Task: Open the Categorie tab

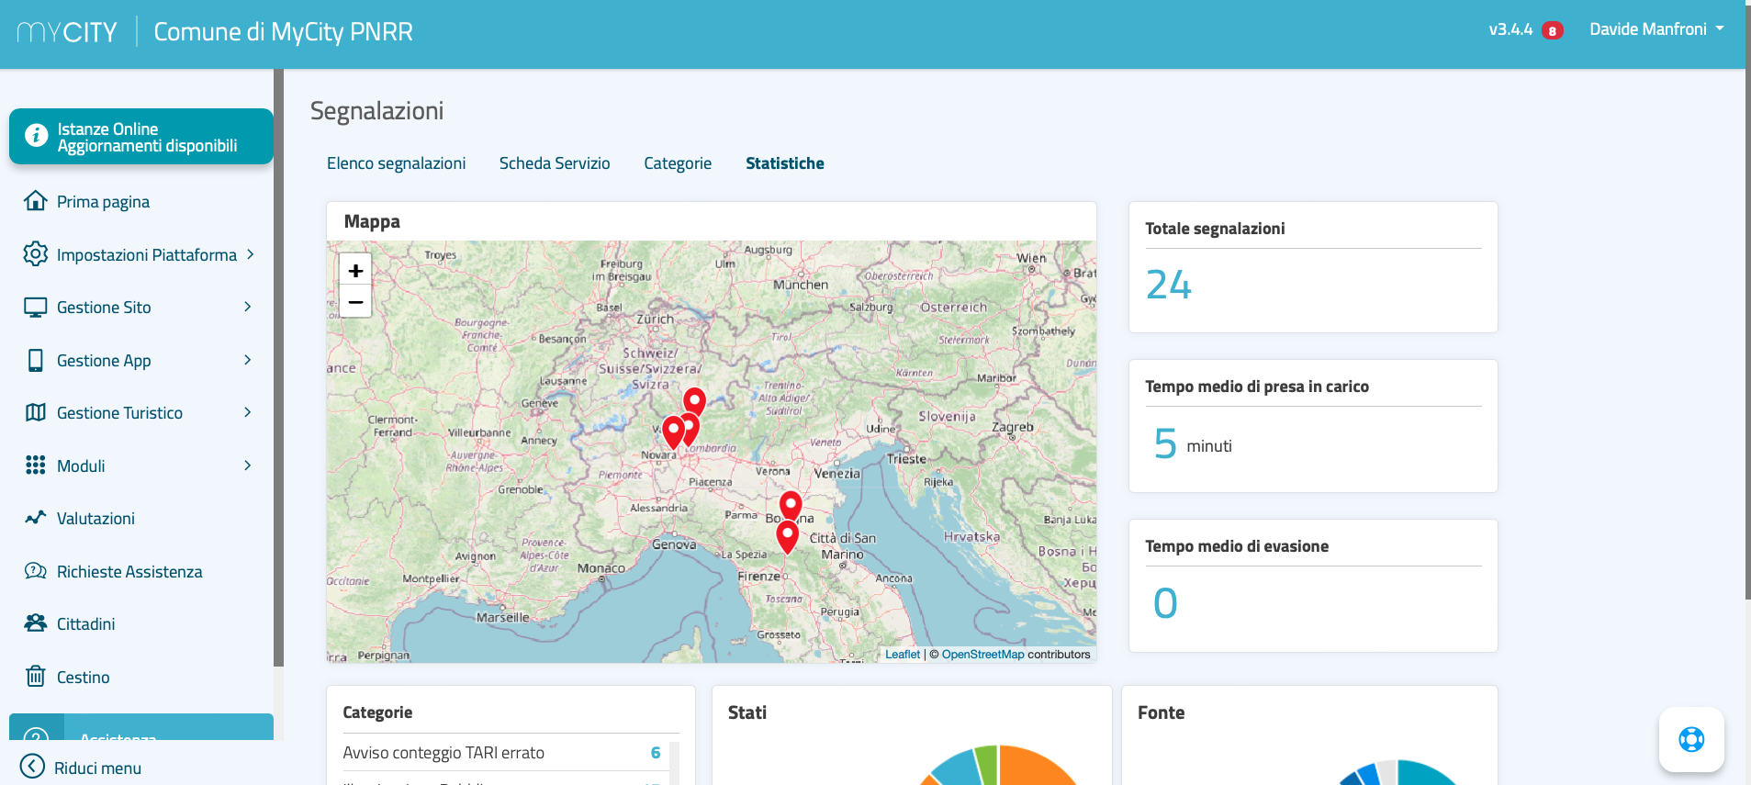Action: [677, 163]
